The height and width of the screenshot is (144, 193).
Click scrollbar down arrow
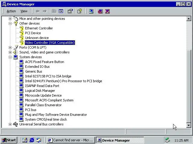pos(189,125)
